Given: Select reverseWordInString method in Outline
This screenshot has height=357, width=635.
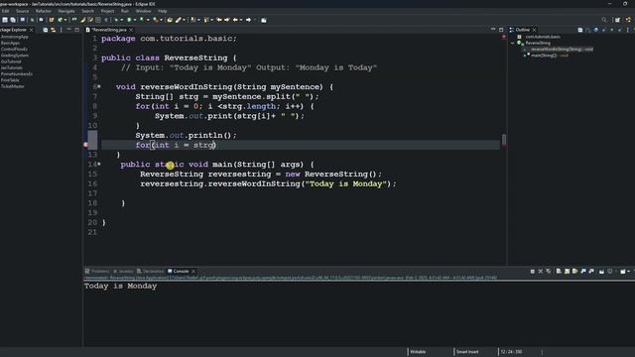Looking at the screenshot, I should (562, 50).
